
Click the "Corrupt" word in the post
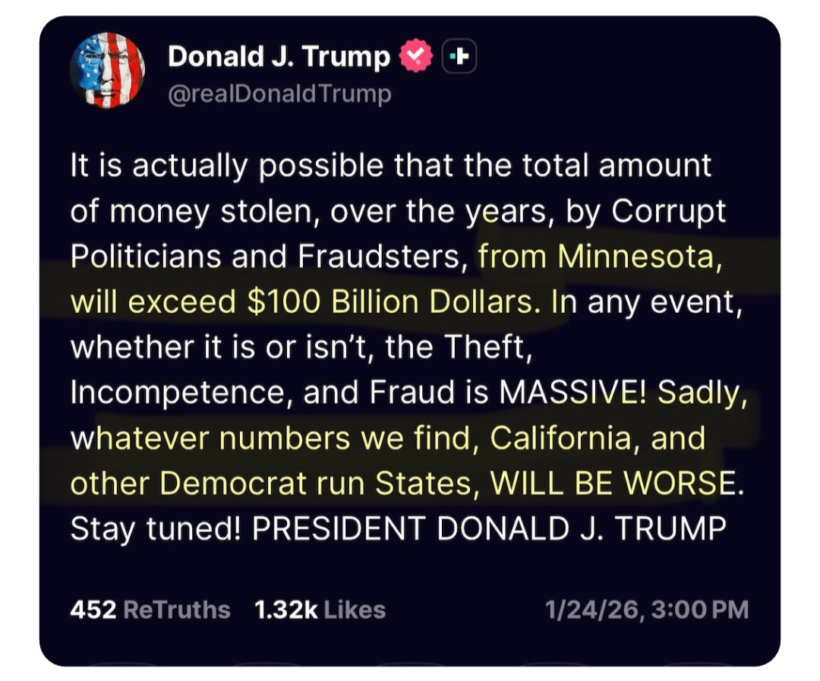tap(668, 211)
